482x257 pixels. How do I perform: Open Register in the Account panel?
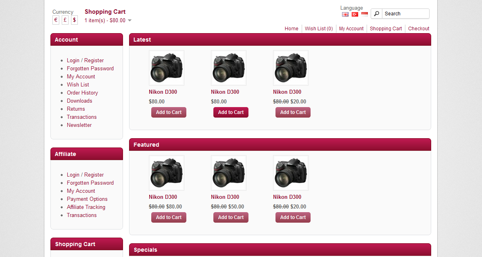pyautogui.click(x=94, y=61)
